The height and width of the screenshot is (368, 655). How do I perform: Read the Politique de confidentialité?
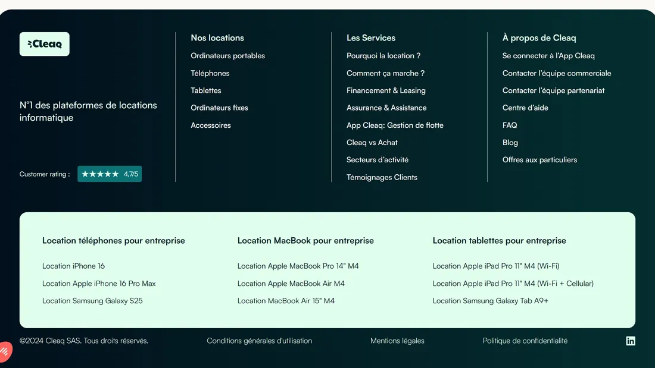[525, 341]
